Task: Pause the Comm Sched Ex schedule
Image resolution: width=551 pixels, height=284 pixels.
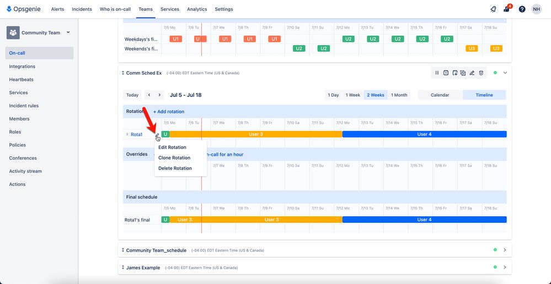Action: click(437, 73)
